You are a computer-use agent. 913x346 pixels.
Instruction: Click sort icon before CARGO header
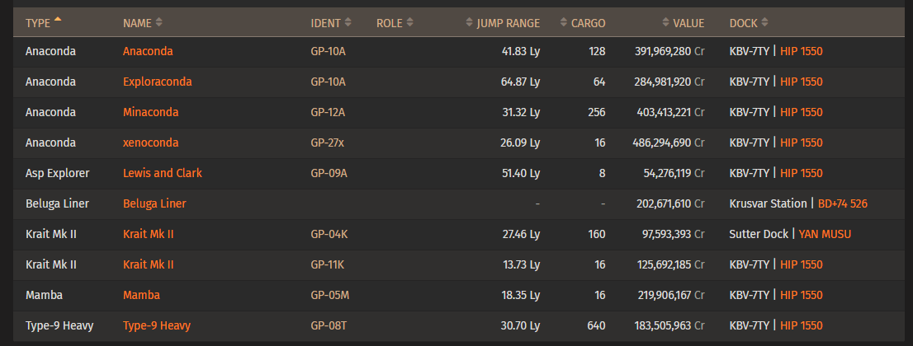pos(564,23)
